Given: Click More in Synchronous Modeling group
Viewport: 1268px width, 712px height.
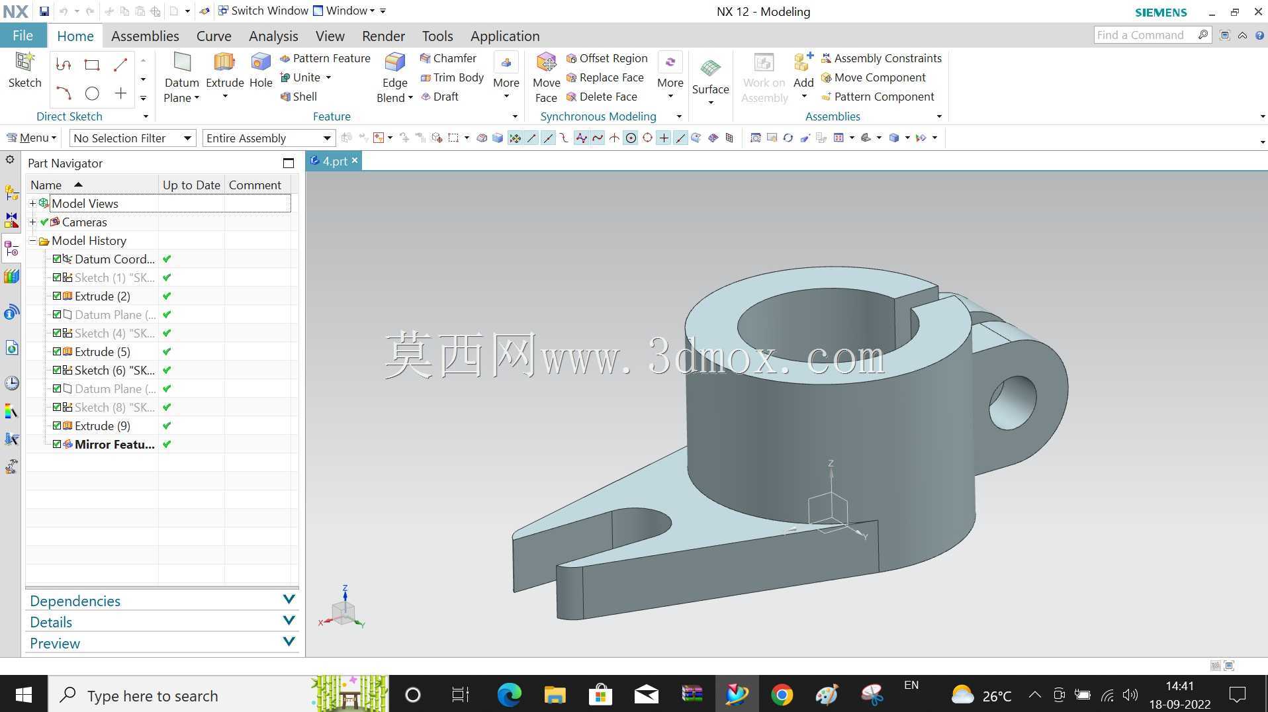Looking at the screenshot, I should tap(670, 75).
